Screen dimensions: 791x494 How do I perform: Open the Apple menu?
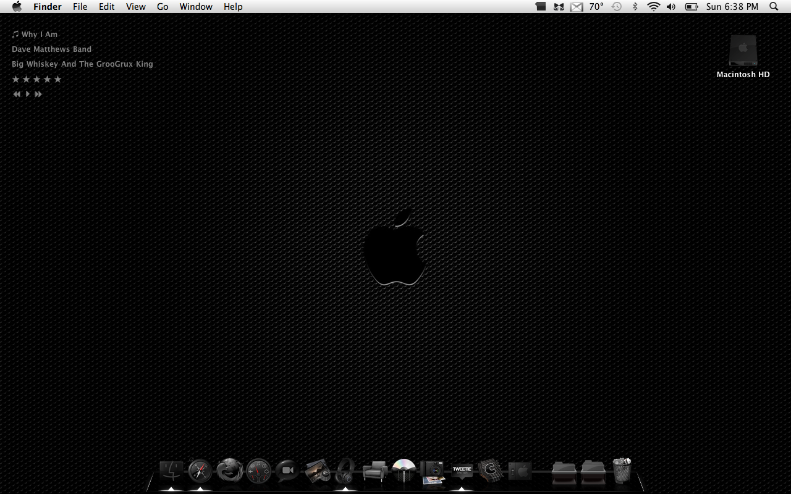[x=17, y=7]
